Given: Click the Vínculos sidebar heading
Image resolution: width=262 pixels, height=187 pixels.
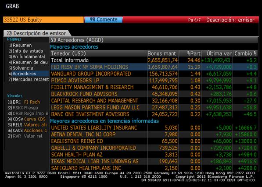Looking at the screenshot, I should point(15,96).
